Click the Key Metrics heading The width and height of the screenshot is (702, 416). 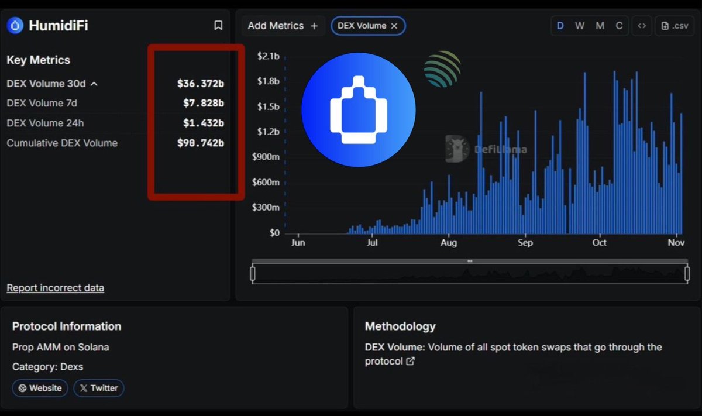pyautogui.click(x=38, y=60)
